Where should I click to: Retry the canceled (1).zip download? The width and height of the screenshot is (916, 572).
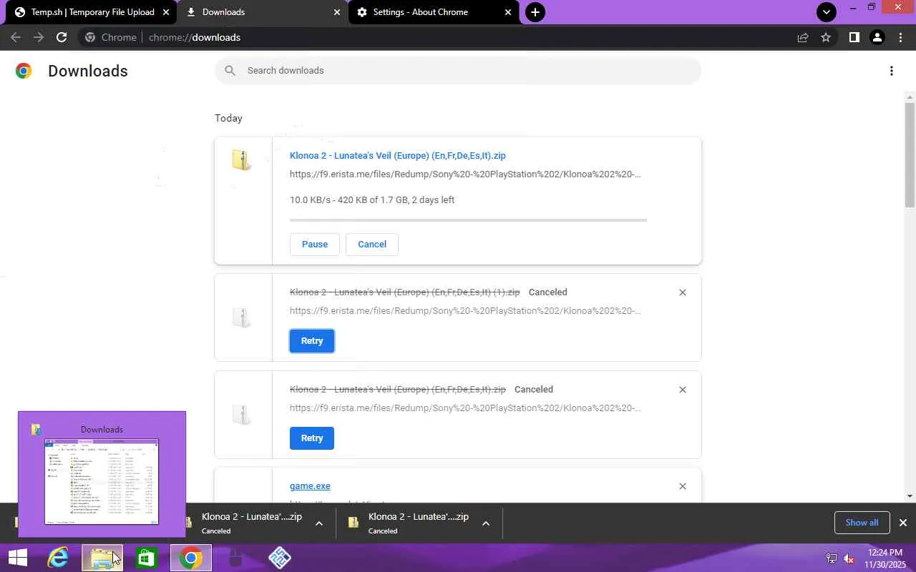pos(312,341)
